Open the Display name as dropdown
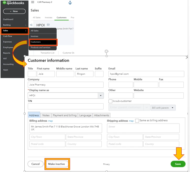Viewport: 190px width, 172px height. pyautogui.click(x=101, y=96)
